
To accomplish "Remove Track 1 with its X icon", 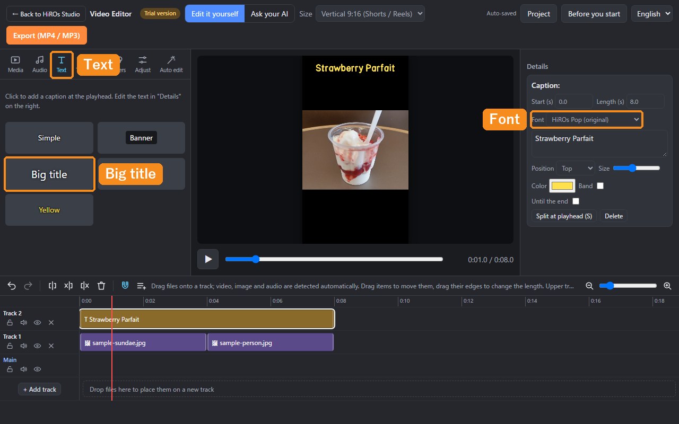I will coord(51,346).
